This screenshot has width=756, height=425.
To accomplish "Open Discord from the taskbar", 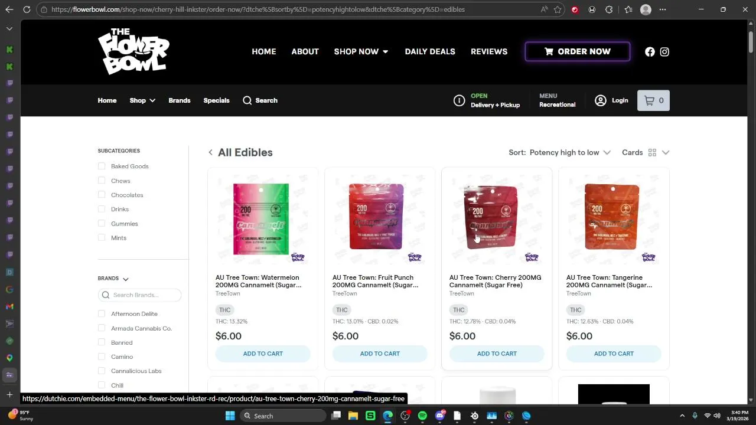I will click(x=439, y=416).
